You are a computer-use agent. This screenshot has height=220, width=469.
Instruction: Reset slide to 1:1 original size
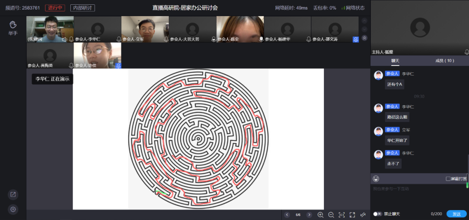[x=342, y=215]
